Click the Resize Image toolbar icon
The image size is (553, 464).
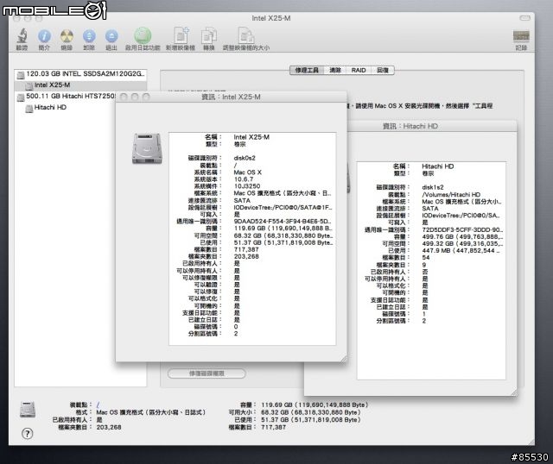click(x=245, y=35)
